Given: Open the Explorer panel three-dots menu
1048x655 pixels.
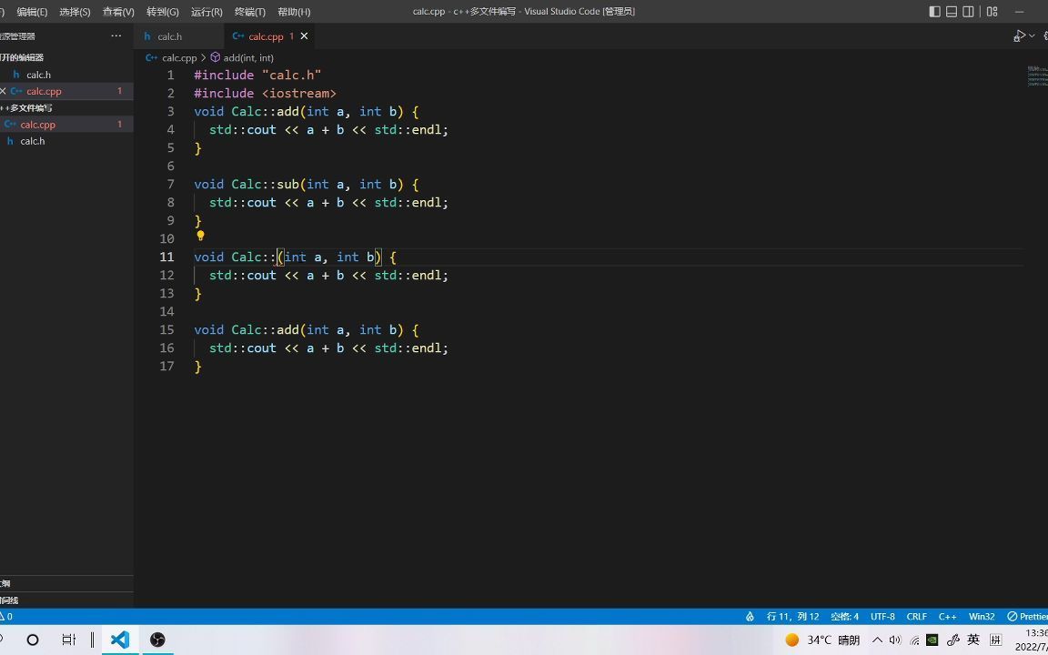Looking at the screenshot, I should (116, 36).
